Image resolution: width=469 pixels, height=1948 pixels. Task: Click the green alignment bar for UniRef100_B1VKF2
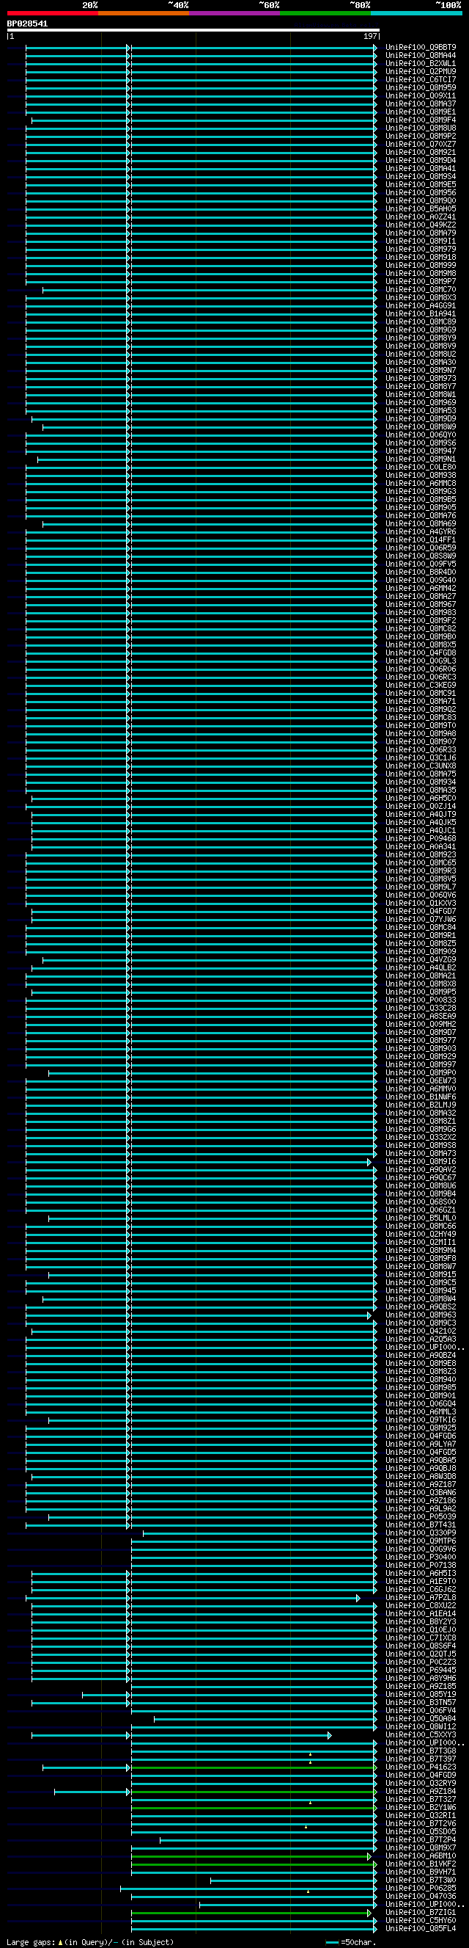coord(254,1866)
